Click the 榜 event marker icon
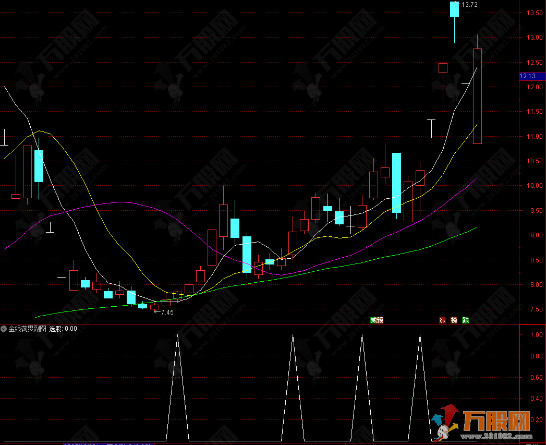 (x=454, y=320)
